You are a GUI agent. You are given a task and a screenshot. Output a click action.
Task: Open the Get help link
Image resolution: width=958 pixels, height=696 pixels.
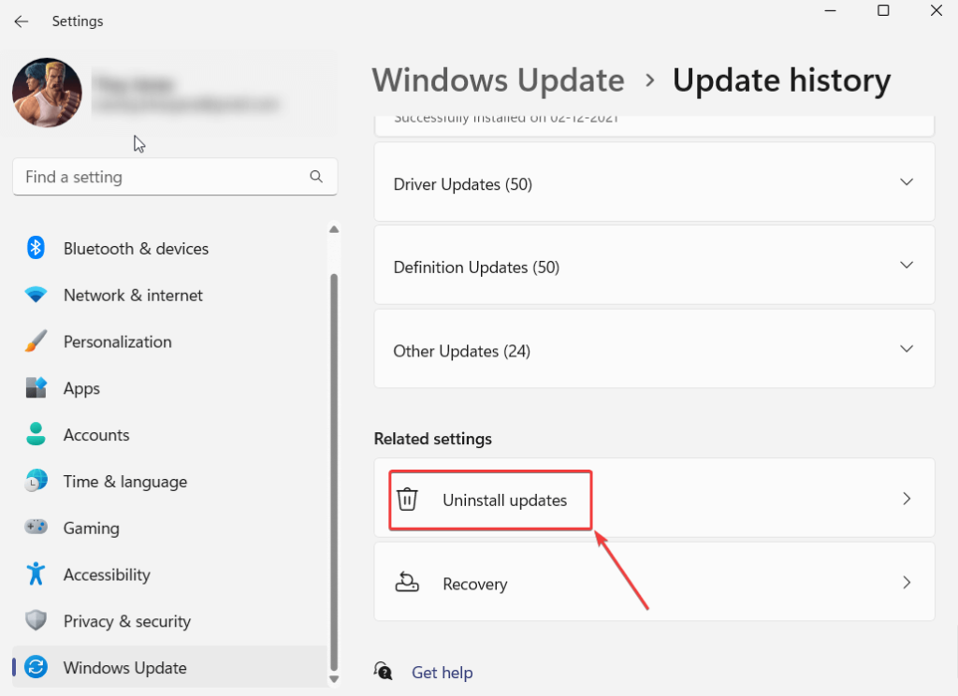coord(442,673)
